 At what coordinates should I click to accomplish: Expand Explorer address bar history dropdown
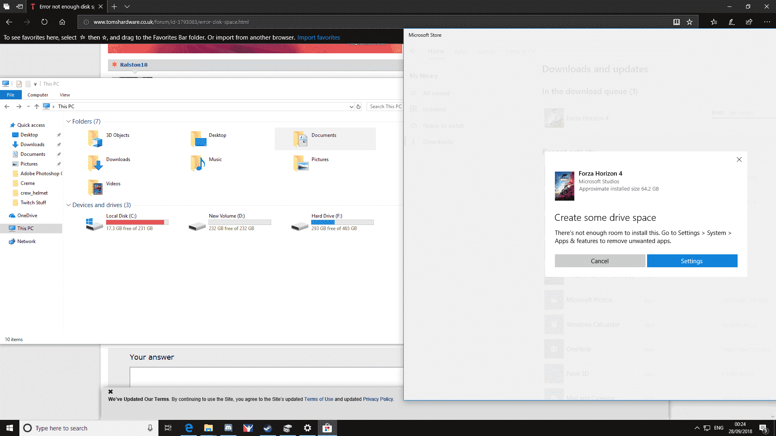(x=351, y=107)
